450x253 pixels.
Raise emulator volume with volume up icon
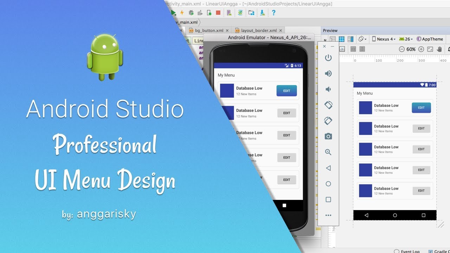coord(328,73)
